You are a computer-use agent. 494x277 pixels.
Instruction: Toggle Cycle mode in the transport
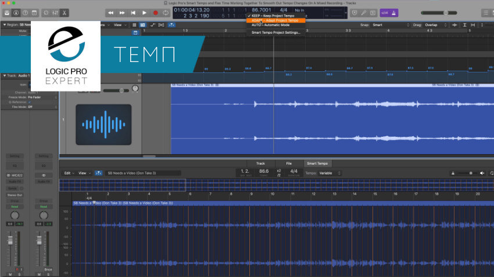[166, 13]
